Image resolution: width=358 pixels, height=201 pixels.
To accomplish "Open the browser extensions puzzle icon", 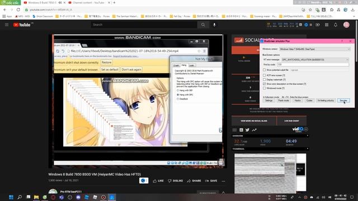I will click(332, 10).
